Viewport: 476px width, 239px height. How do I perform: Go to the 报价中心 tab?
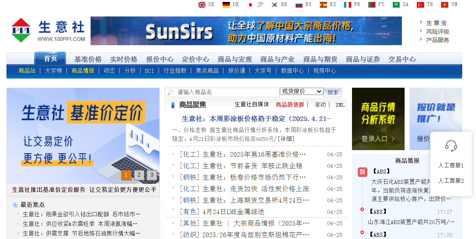[160, 59]
